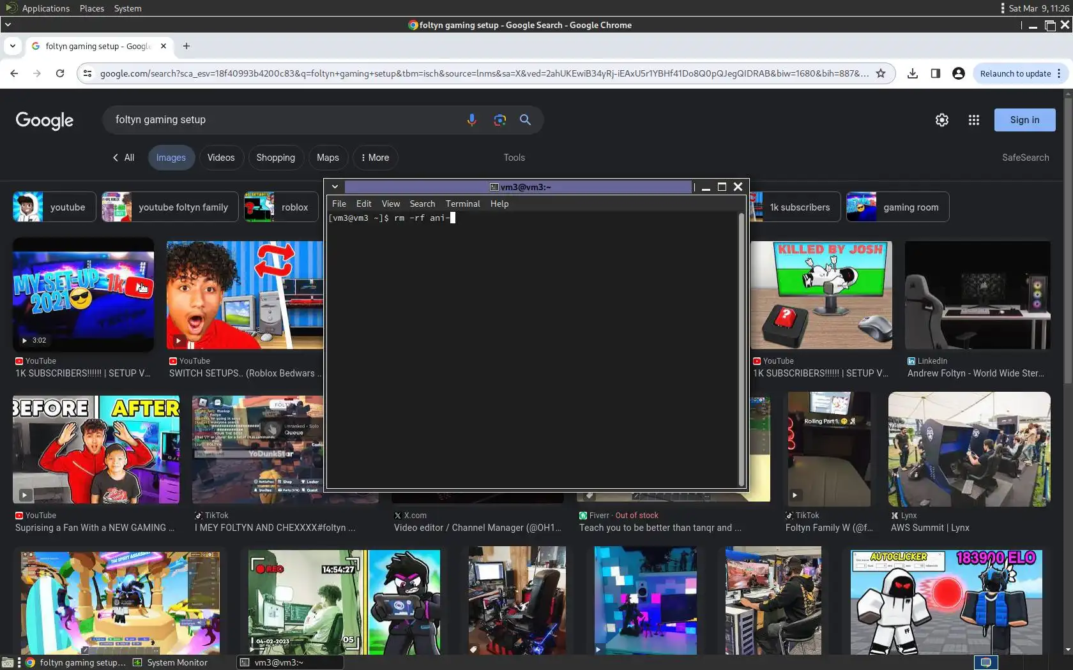This screenshot has width=1073, height=670.
Task: Open AUTOCLICKER 183900 ELO thumbnail
Action: pyautogui.click(x=947, y=602)
